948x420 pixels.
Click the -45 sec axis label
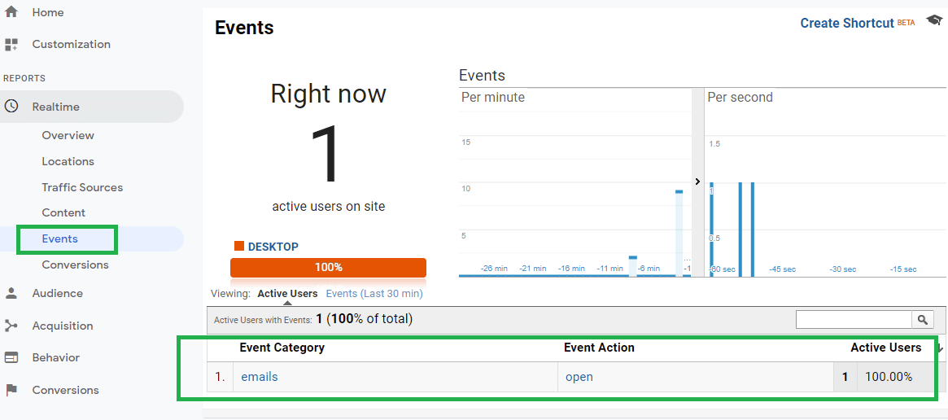[782, 269]
